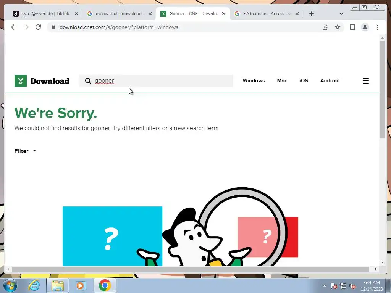Close the Gooner CNET tab
This screenshot has height=293, width=391.
(x=224, y=14)
